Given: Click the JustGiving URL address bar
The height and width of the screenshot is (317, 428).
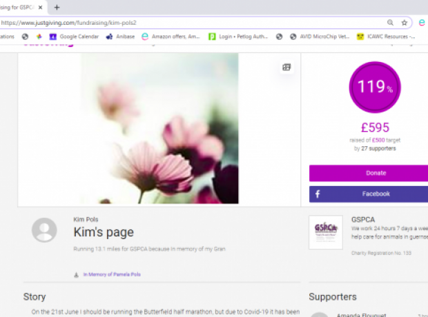Looking at the screenshot, I should coord(191,23).
